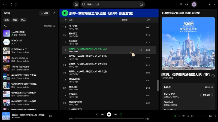Add now-playing song via plus icon
Viewport: 218px width, 122px height.
tap(213, 76)
